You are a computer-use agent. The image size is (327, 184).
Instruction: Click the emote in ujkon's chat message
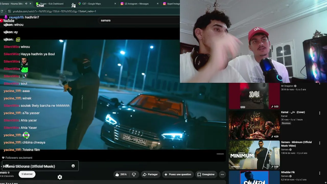click(18, 39)
